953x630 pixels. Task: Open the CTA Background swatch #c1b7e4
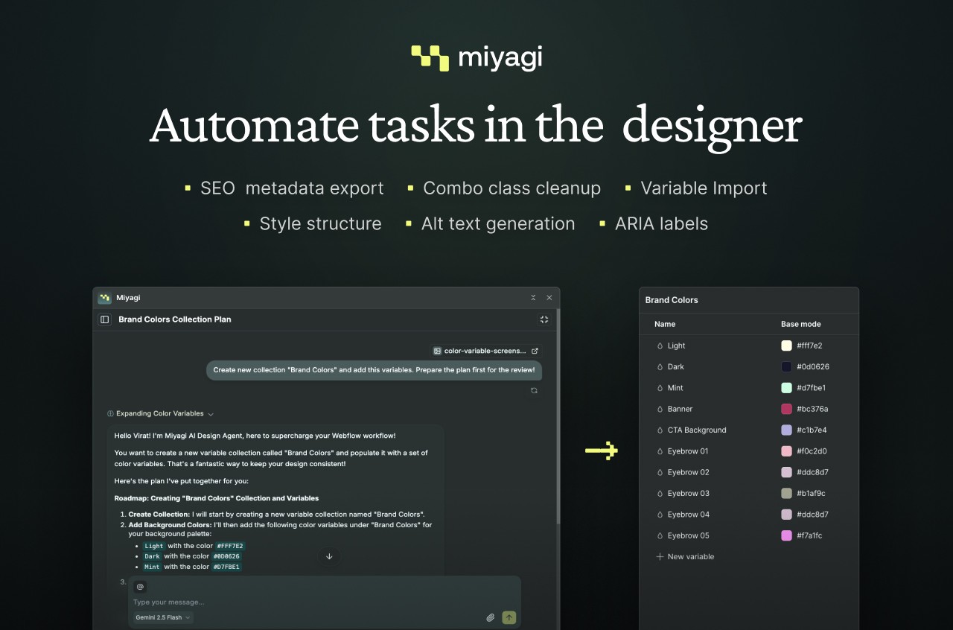pos(786,430)
